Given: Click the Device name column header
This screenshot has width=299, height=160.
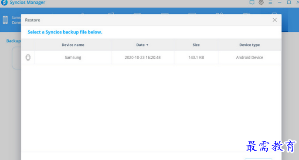Looking at the screenshot, I should pos(73,45).
